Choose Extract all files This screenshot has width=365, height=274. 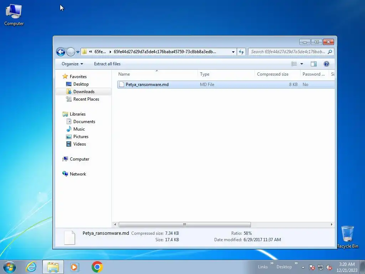(107, 64)
